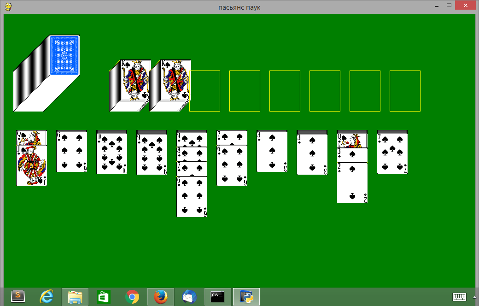Screen dimensions: 479x306
Task: Switch to Firefox in the taskbar
Action: click(x=161, y=297)
